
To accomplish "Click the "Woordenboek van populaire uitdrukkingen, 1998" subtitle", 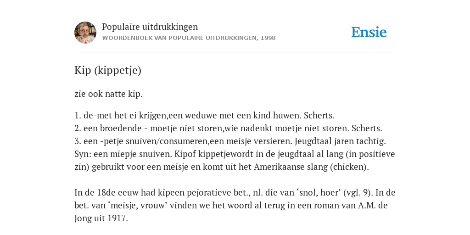I will point(189,38).
